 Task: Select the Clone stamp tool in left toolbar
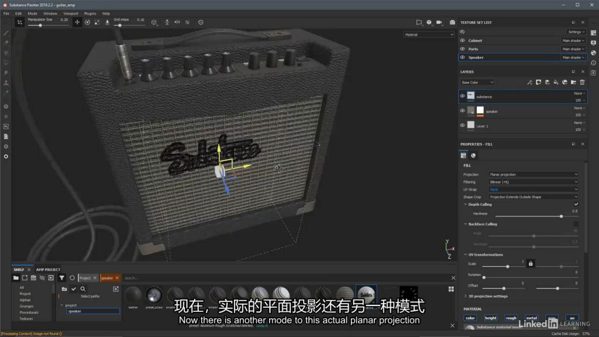6,82
